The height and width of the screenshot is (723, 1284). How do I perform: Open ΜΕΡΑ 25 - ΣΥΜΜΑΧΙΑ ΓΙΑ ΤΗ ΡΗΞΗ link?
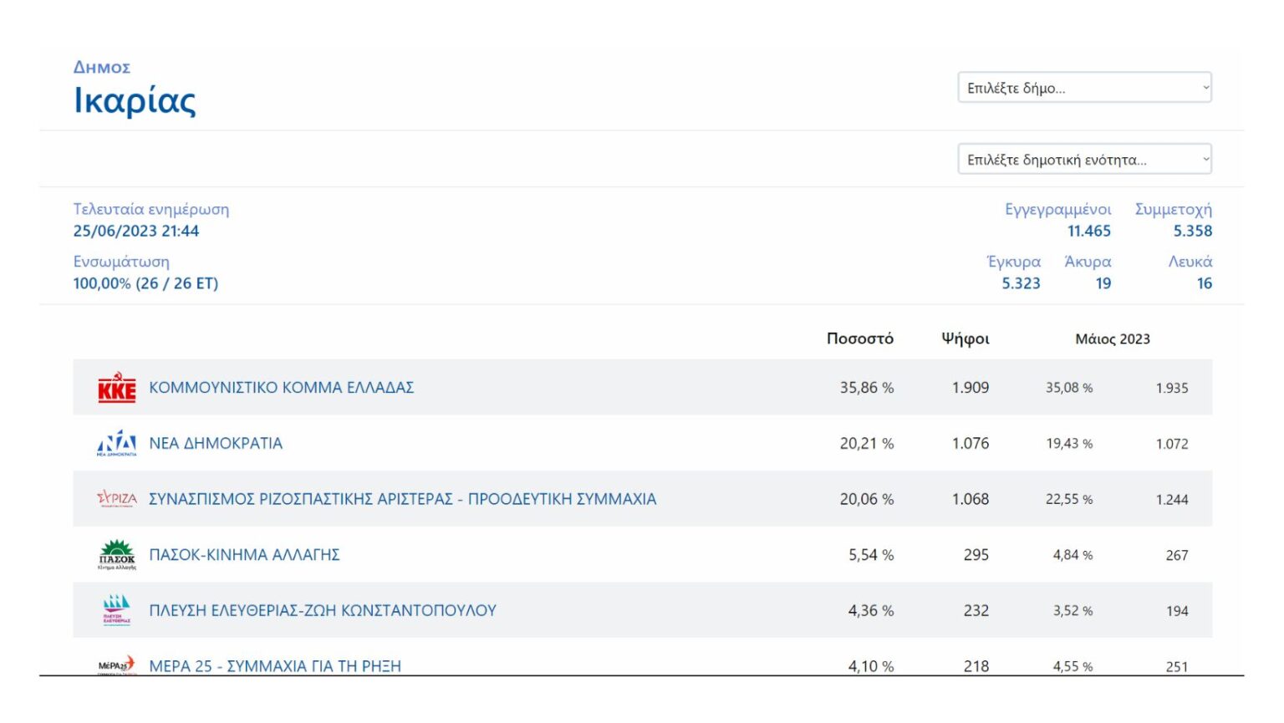pos(275,666)
